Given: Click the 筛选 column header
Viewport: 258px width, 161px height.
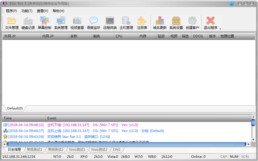Looking at the screenshot, I should [186, 36].
